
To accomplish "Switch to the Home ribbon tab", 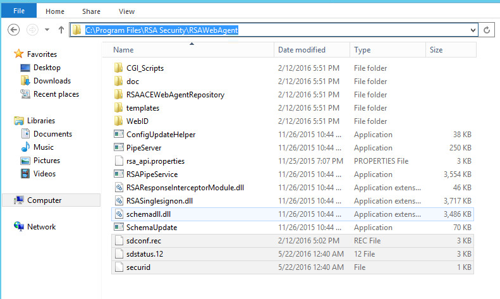I will point(55,11).
